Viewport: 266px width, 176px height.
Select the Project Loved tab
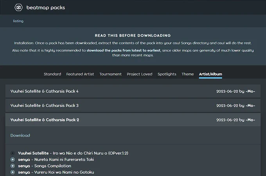140,74
